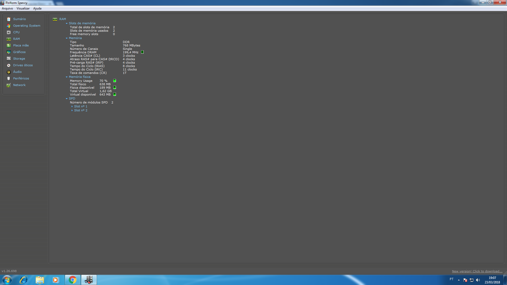507x285 pixels.
Task: Click the RAM header icon in main panel
Action: [x=55, y=19]
